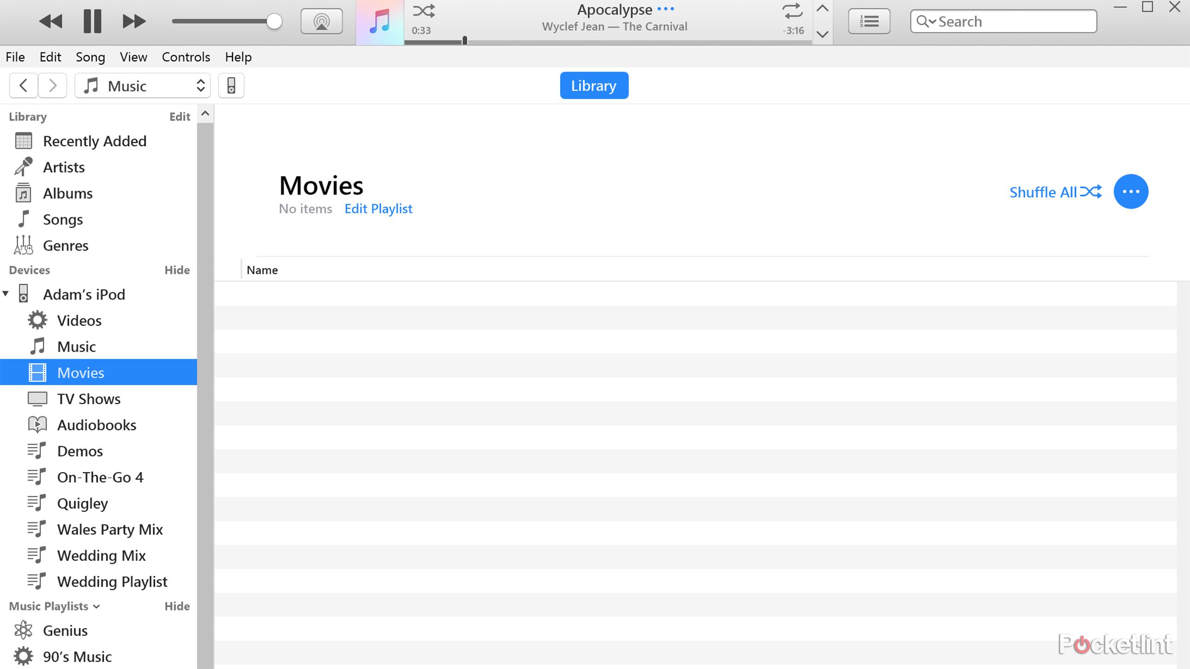Open the Demos playlist
Image resolution: width=1190 pixels, height=669 pixels.
(x=99, y=451)
